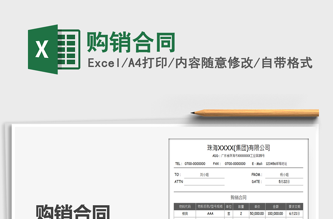Click the company name 珠海XXXX(集团)有限公司
The width and height of the screenshot is (333, 219).
239,148
